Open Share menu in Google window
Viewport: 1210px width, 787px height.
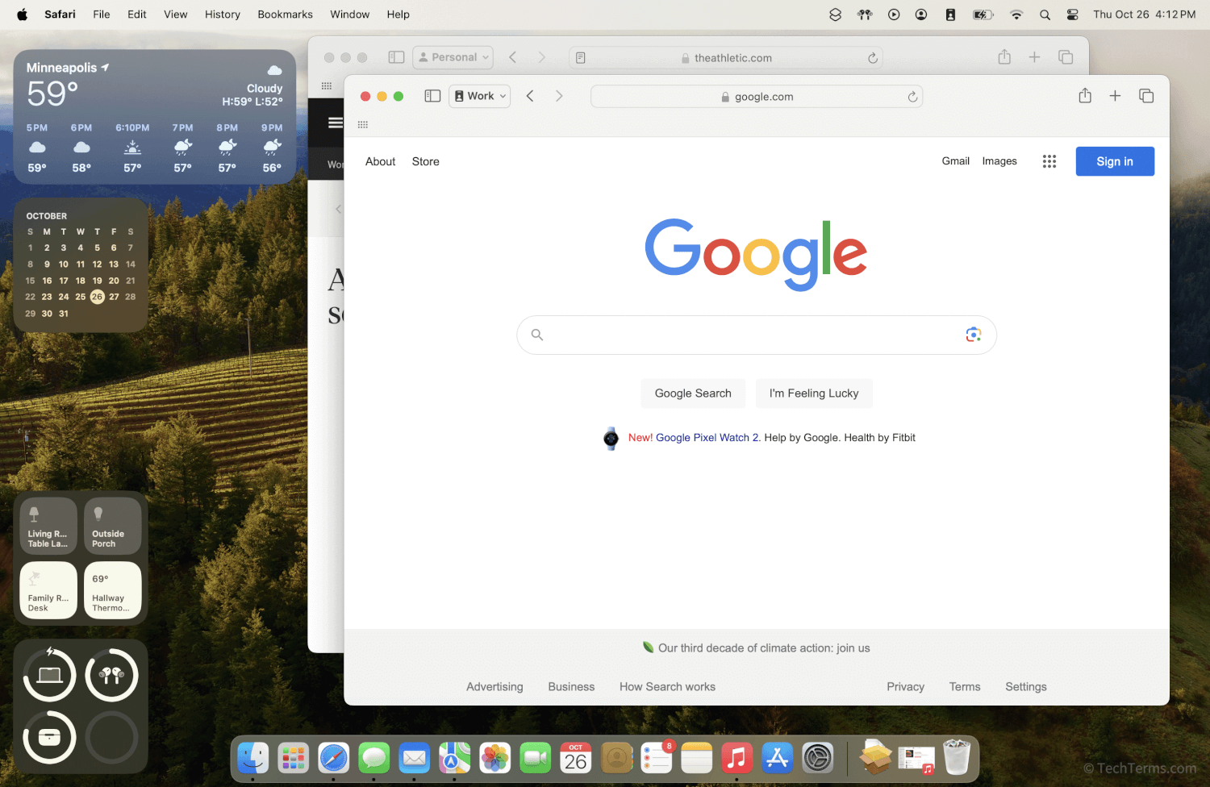click(1085, 96)
